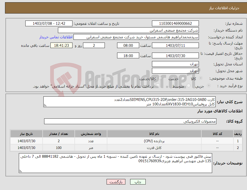This screenshot has height=190, width=247.
Task: Click price validity date 1403/07/30
Action: pyautogui.click(x=175, y=56)
